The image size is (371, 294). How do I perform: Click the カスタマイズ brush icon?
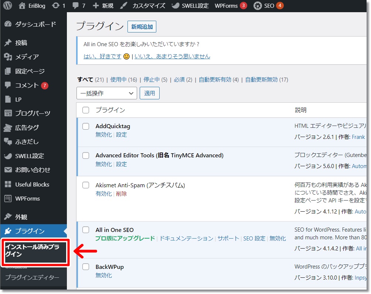tap(123, 6)
